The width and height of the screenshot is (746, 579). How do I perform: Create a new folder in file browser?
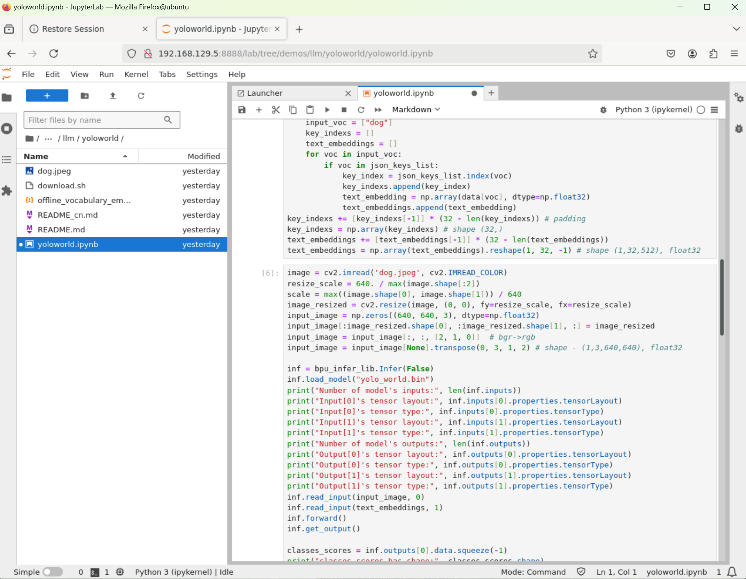pyautogui.click(x=84, y=96)
